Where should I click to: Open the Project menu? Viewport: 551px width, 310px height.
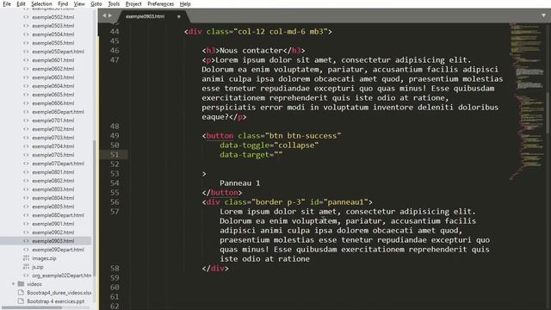pos(133,3)
